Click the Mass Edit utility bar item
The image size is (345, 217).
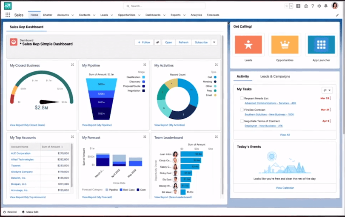(30, 212)
